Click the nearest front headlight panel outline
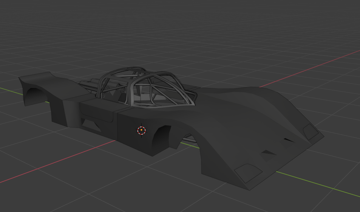Screen dimensions: 360x212 coord(248,173)
